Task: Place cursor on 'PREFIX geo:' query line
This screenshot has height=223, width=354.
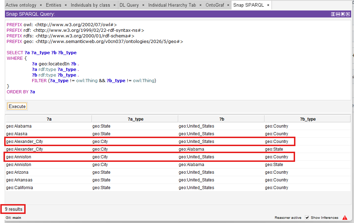Action: [x=95, y=41]
